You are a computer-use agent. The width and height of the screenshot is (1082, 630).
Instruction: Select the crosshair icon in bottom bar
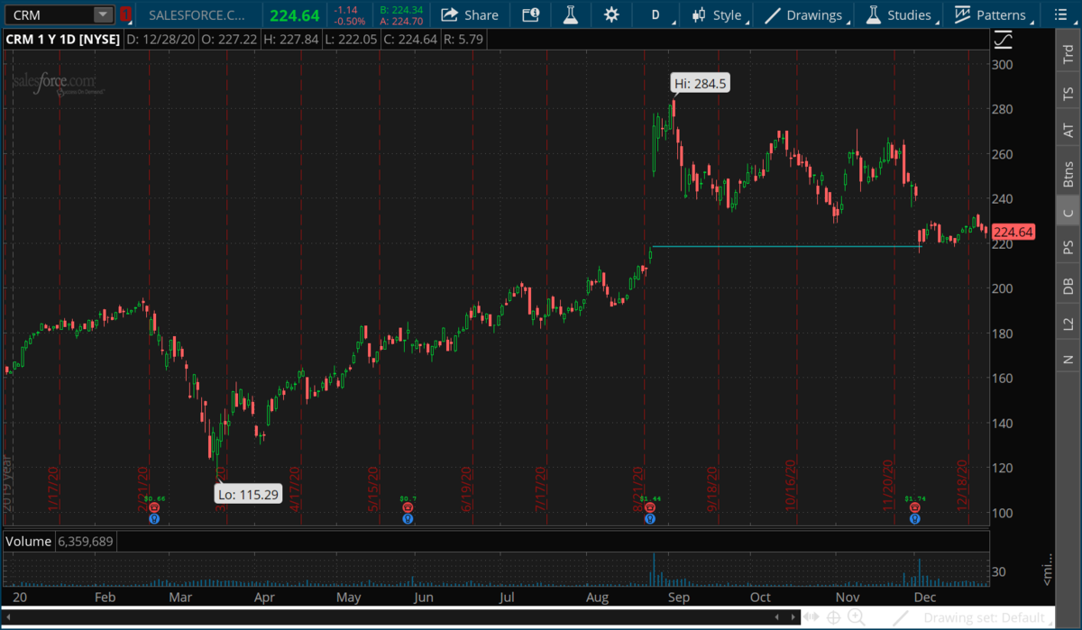834,618
